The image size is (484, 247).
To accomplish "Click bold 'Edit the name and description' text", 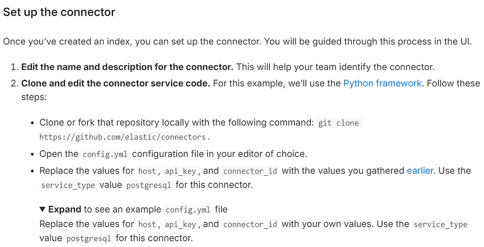I will [127, 67].
